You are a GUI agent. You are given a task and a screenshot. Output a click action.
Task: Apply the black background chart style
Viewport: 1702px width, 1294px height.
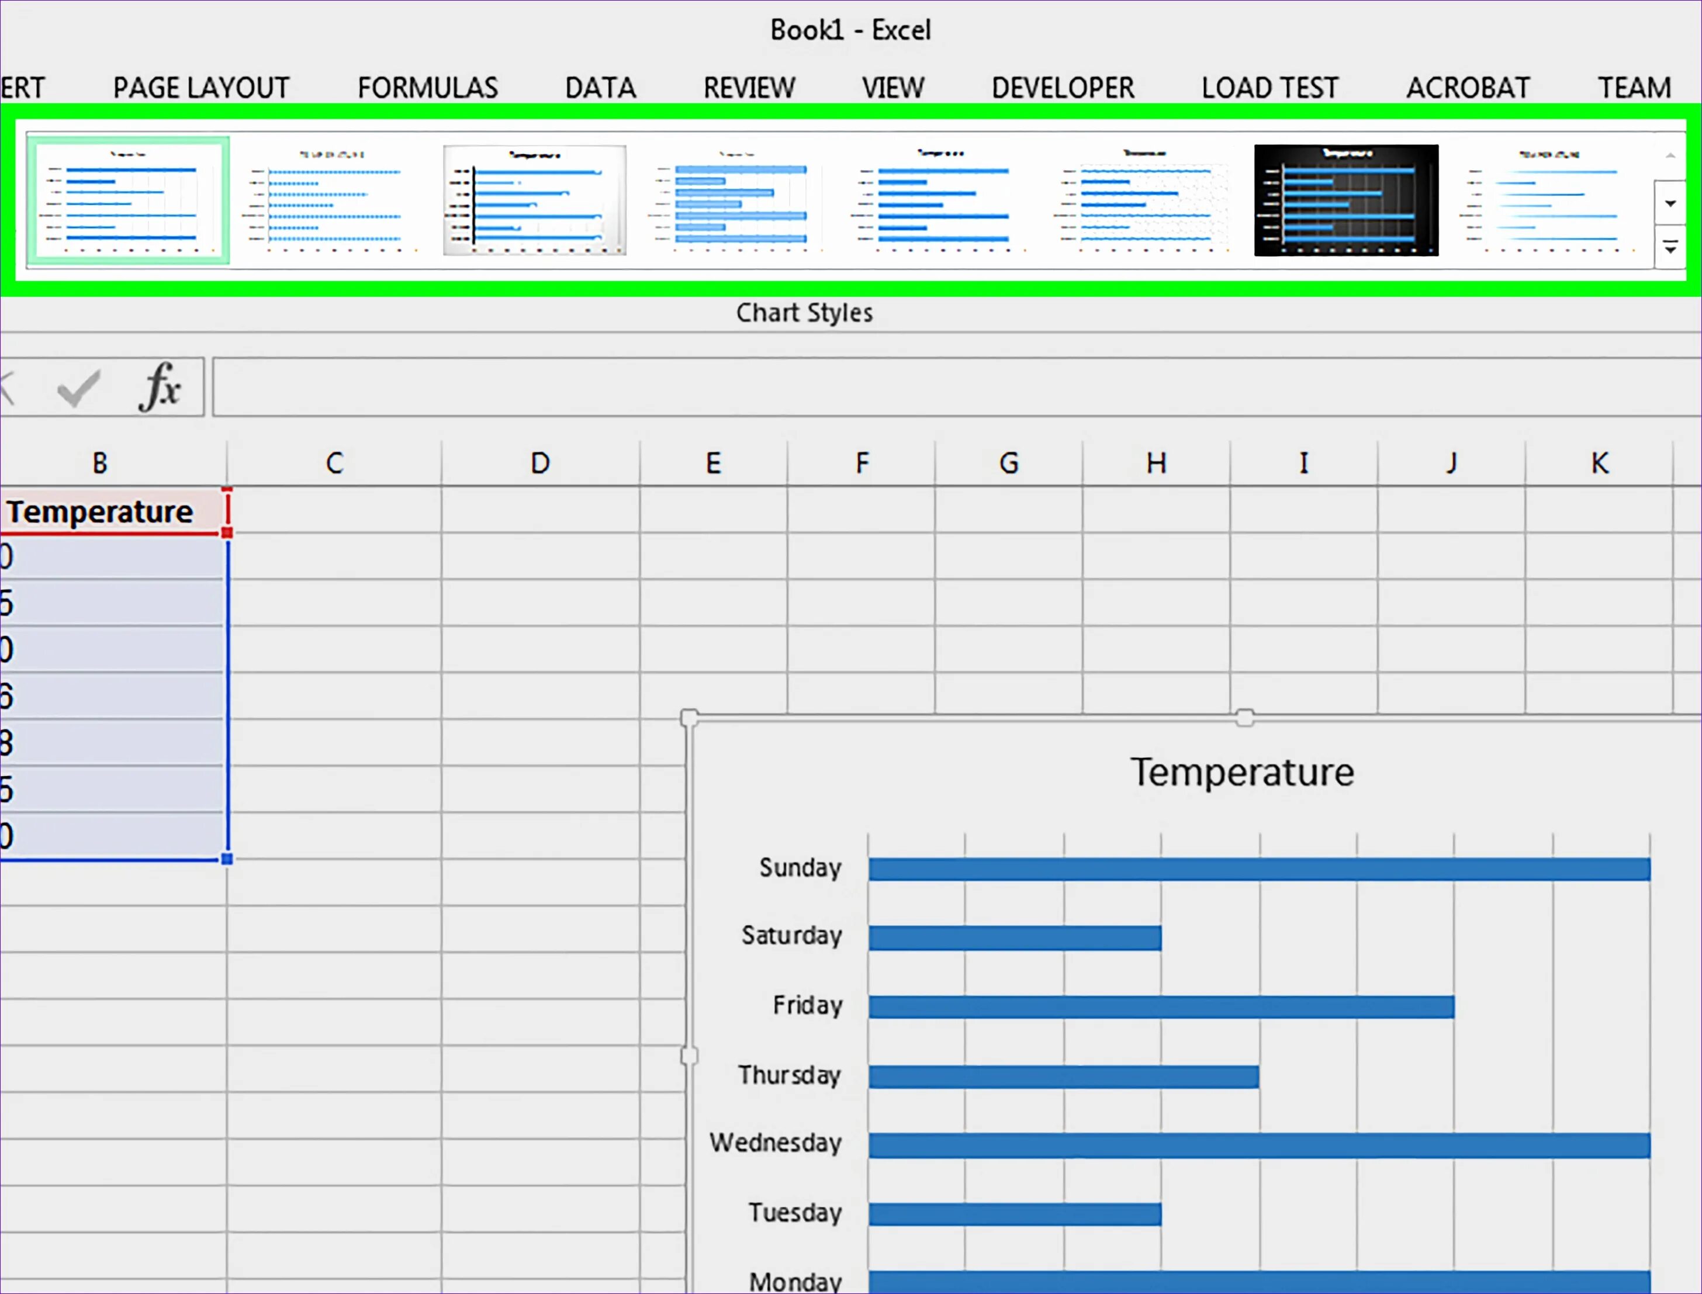pos(1345,200)
